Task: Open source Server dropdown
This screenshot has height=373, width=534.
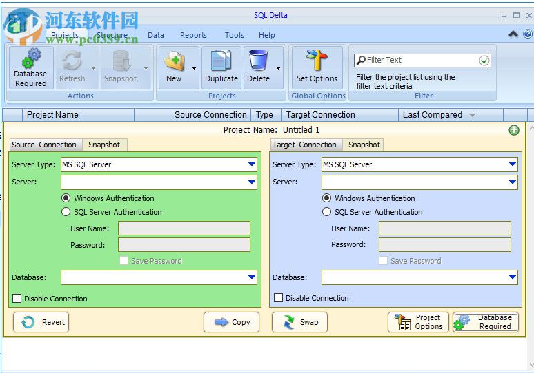Action: click(x=252, y=182)
